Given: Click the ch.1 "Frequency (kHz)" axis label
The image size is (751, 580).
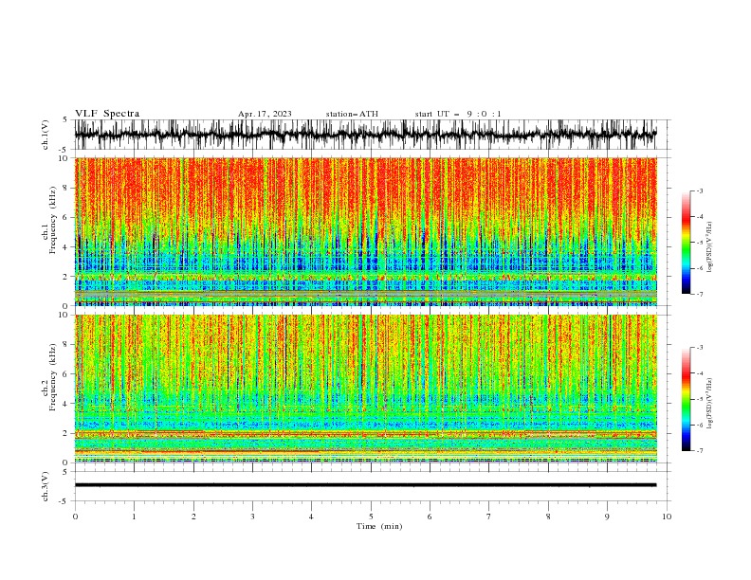Looking at the screenshot, I should (53, 220).
